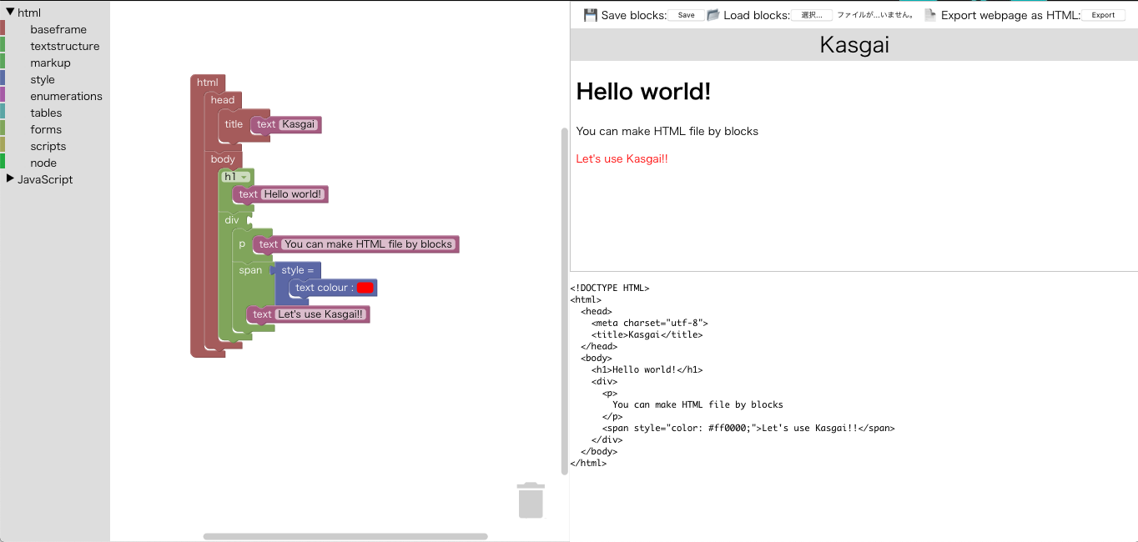Screen dimensions: 1138x542
Task: Expand the JavaScript category
Action: (10, 179)
